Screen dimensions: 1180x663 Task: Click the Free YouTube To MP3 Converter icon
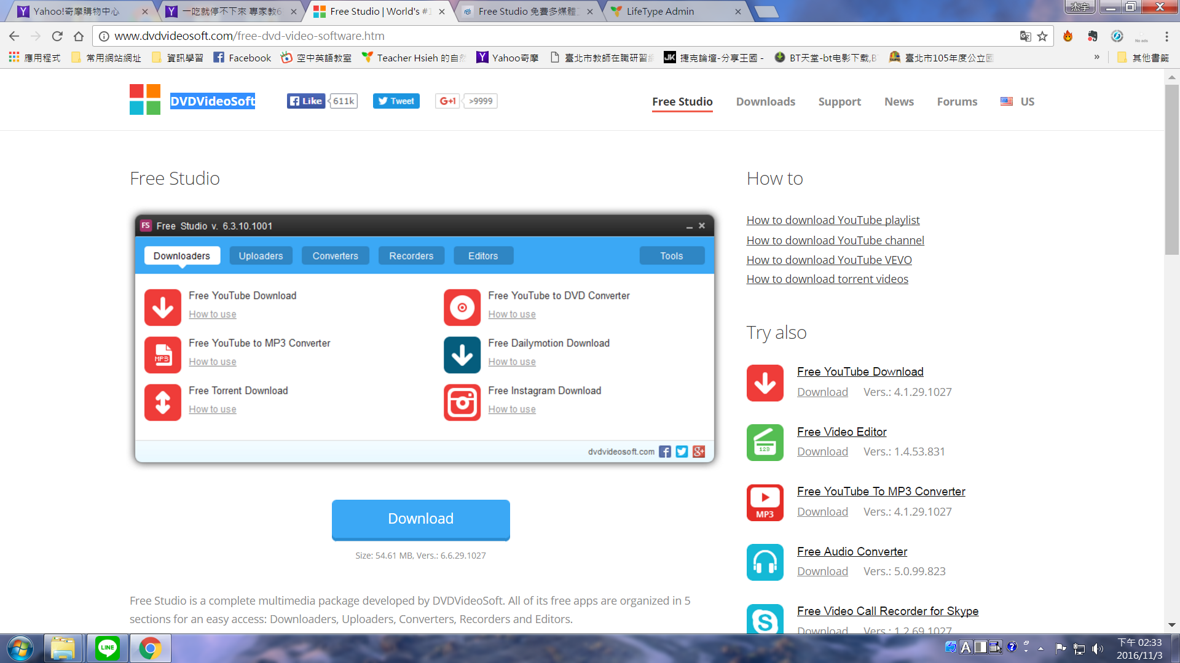click(x=765, y=503)
